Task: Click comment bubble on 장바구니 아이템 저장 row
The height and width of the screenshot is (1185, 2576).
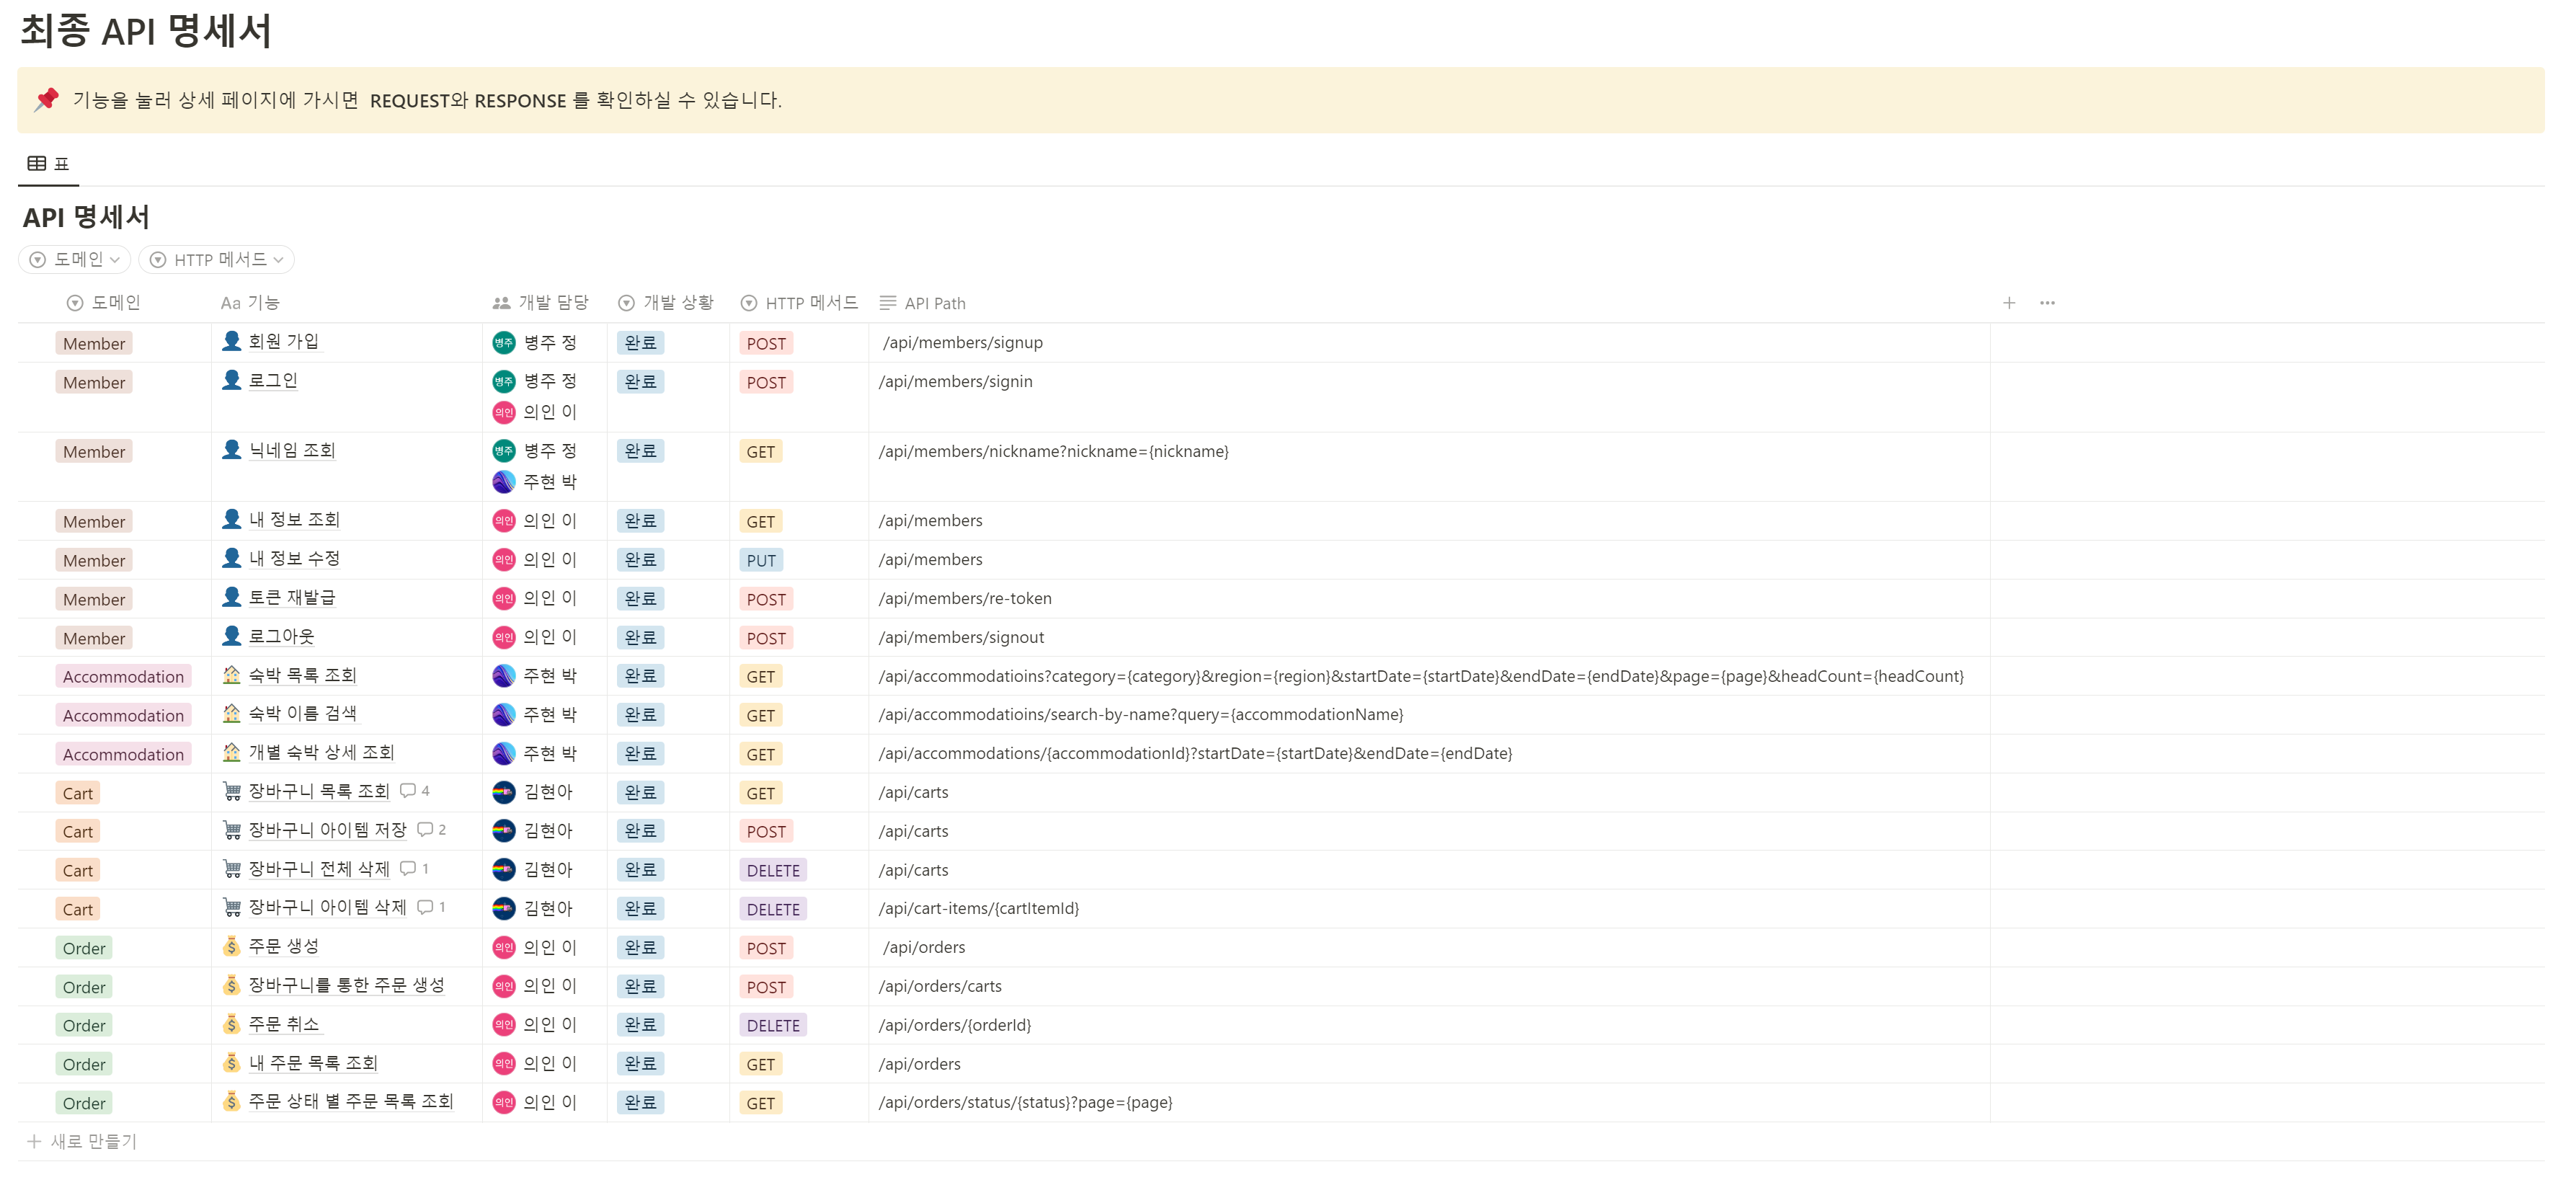Action: click(x=425, y=830)
